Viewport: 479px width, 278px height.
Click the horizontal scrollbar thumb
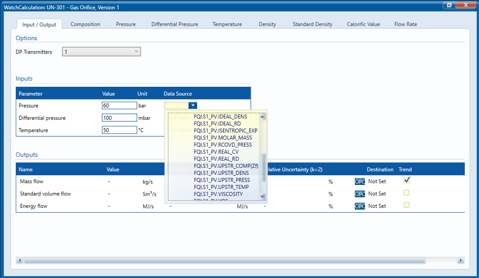click(x=225, y=261)
